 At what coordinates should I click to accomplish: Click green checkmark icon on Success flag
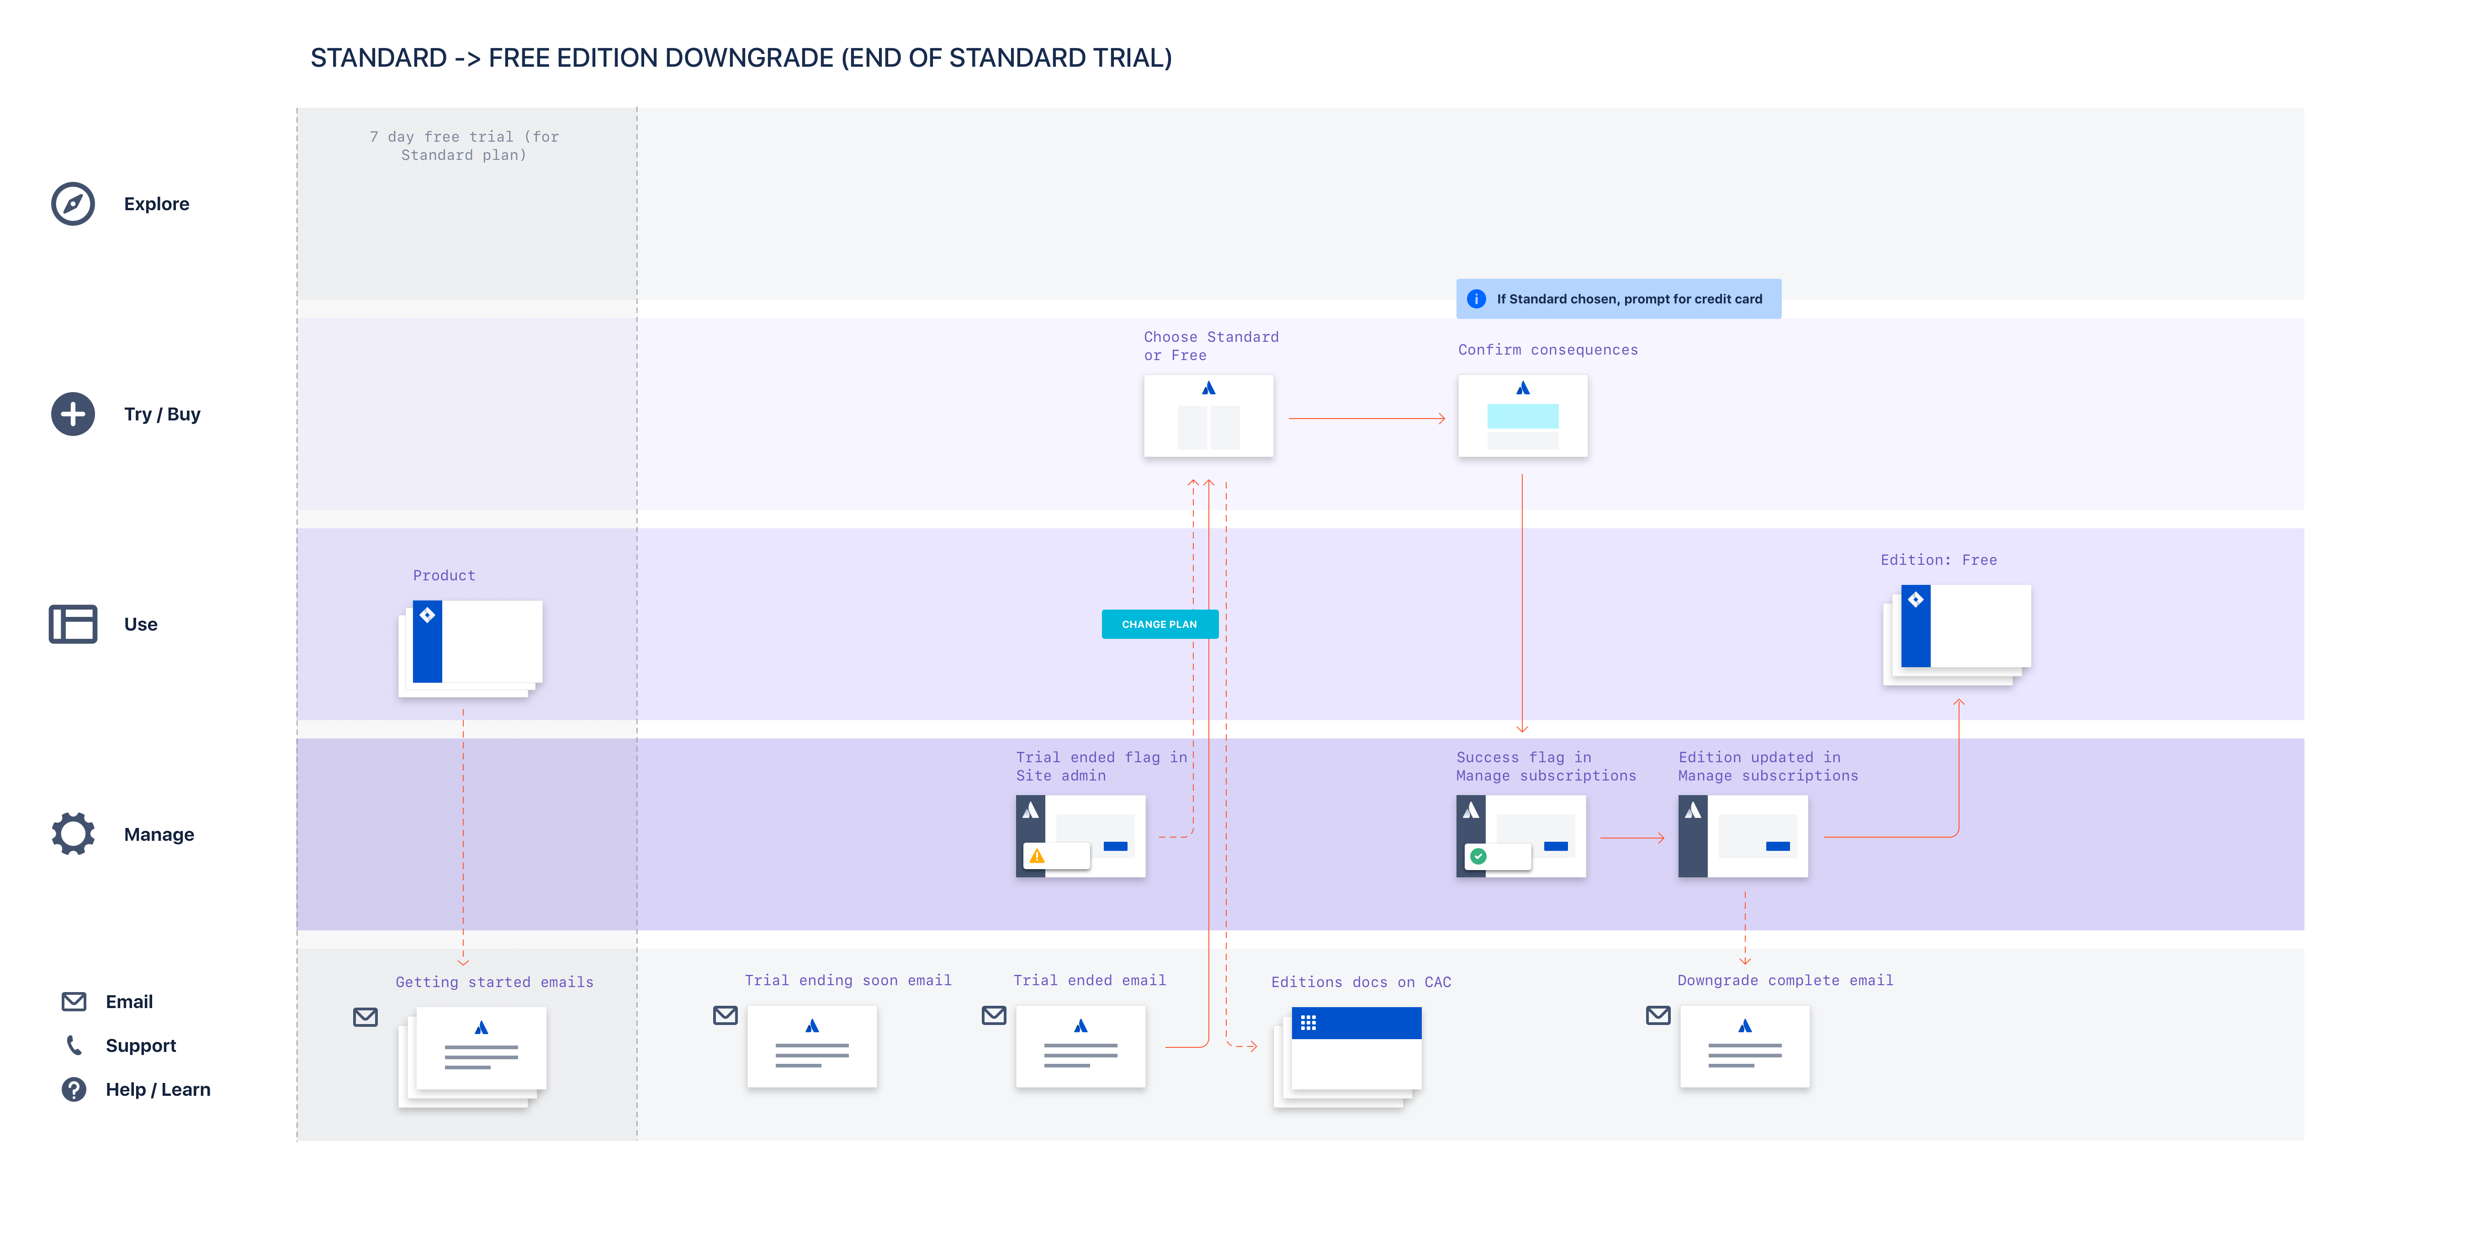click(1478, 855)
